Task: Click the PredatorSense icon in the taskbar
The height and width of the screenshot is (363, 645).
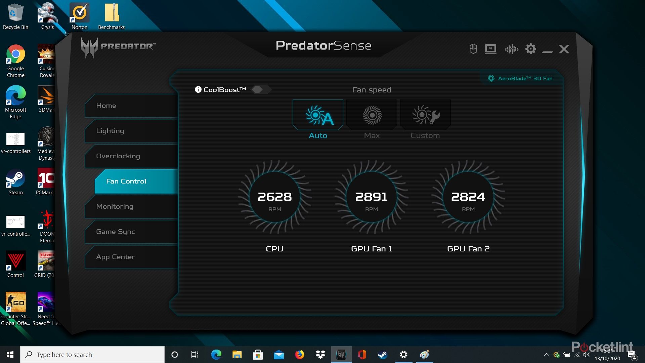Action: click(341, 354)
